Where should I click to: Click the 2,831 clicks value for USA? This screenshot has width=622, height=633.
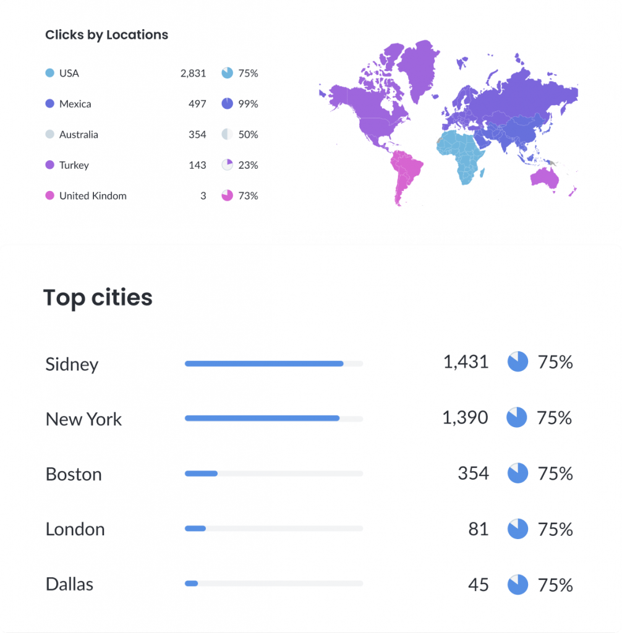193,73
